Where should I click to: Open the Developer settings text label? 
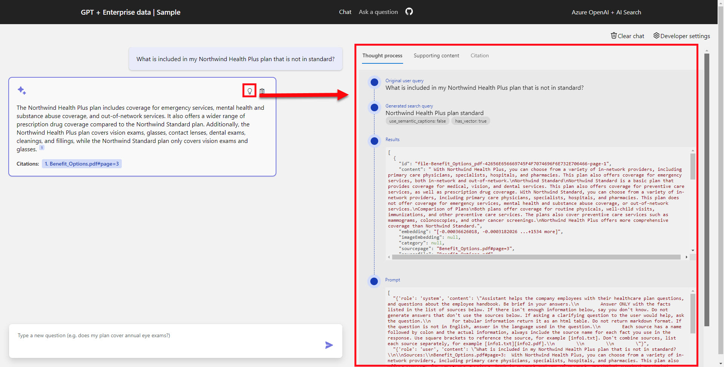[x=685, y=36]
